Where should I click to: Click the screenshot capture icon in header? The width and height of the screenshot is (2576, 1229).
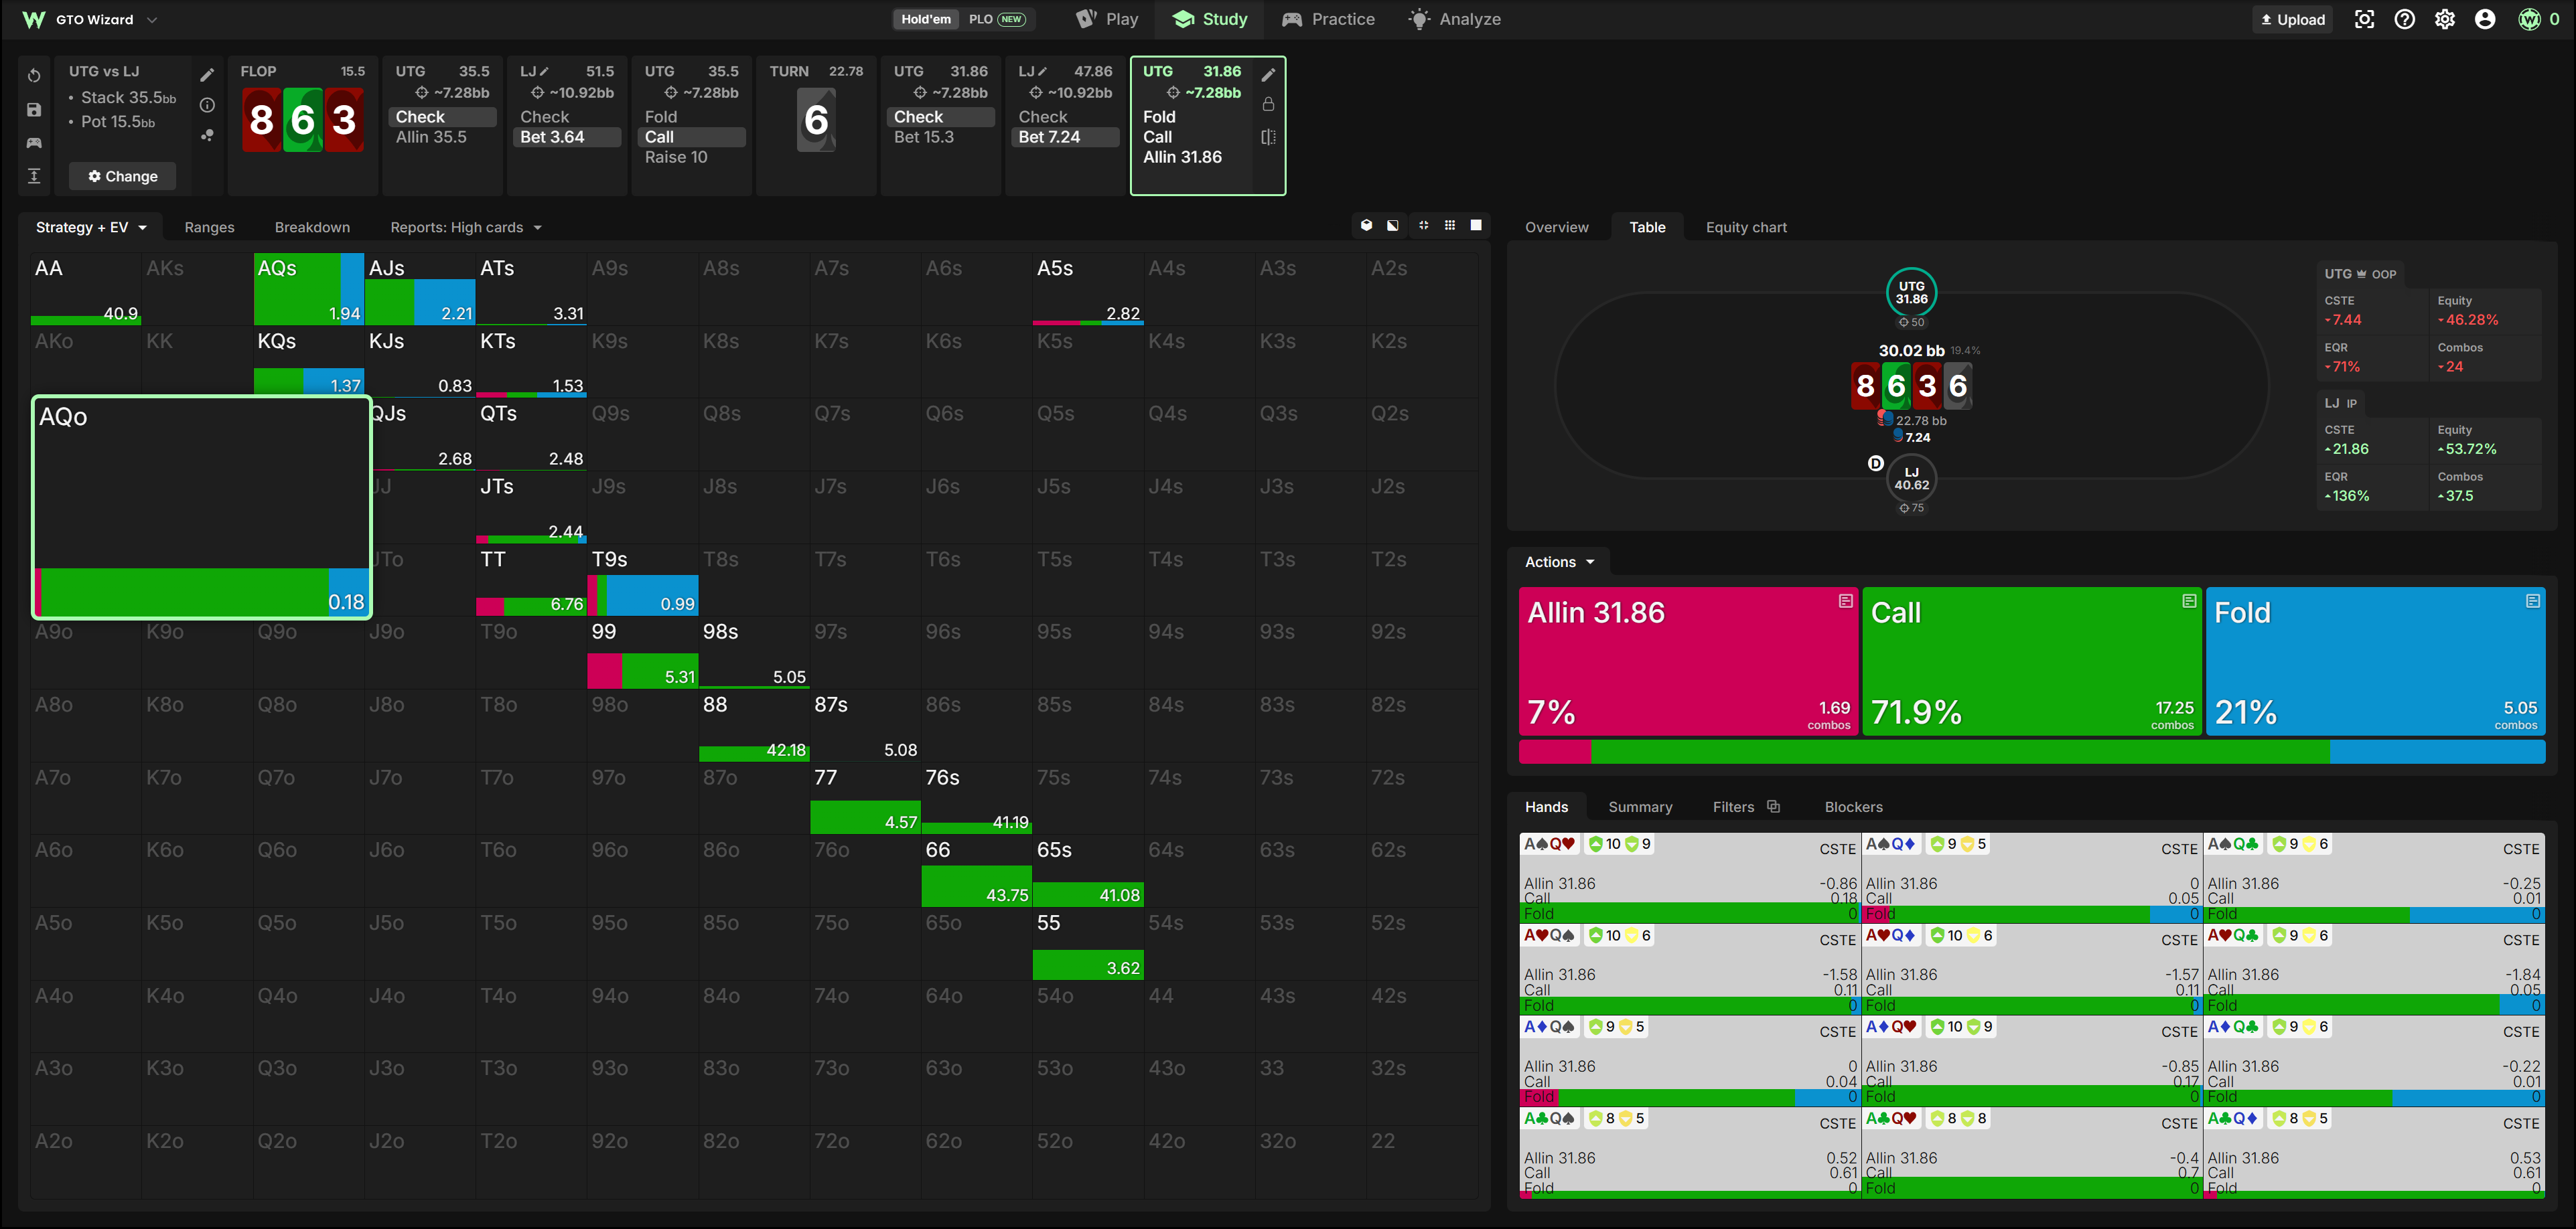[x=2364, y=19]
